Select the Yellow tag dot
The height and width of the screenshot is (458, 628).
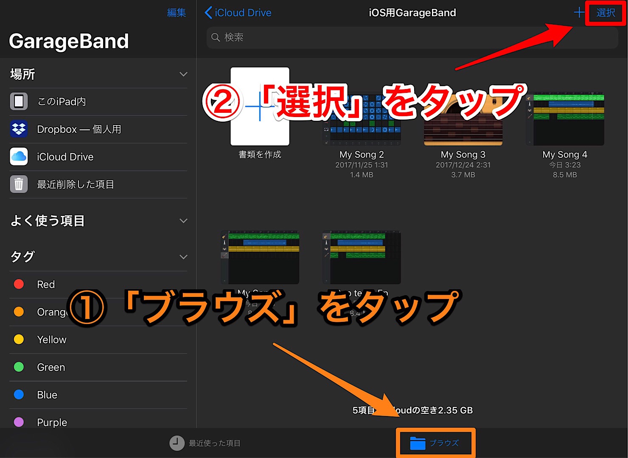click(19, 339)
